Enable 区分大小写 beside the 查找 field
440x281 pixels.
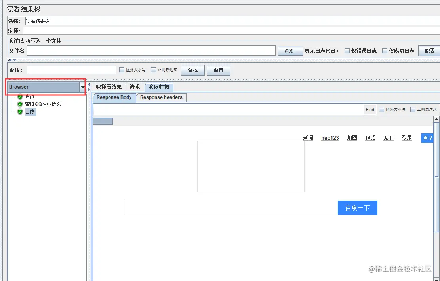[x=122, y=70]
